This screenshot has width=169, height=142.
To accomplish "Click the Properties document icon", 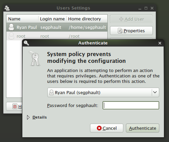I will [120, 31].
